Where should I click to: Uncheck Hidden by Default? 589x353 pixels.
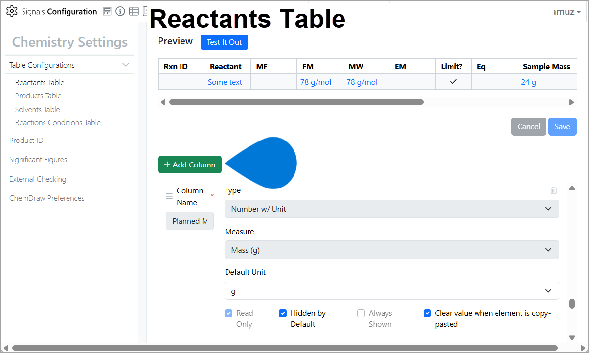283,313
